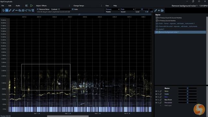208x117 pixels.
Task: Start playback with the green play button
Action: click(32, 6)
